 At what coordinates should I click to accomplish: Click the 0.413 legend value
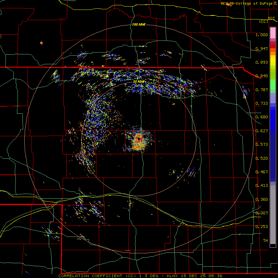pos(262,186)
